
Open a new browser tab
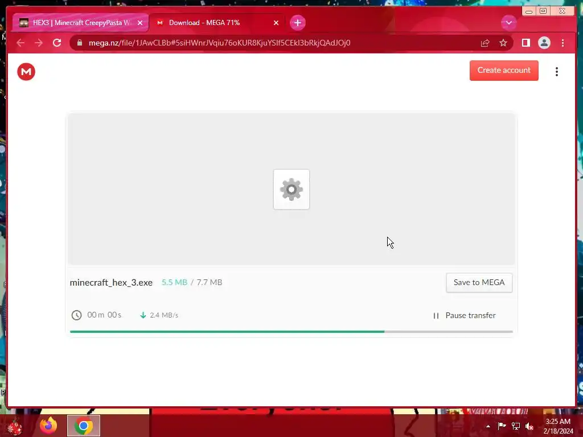297,23
